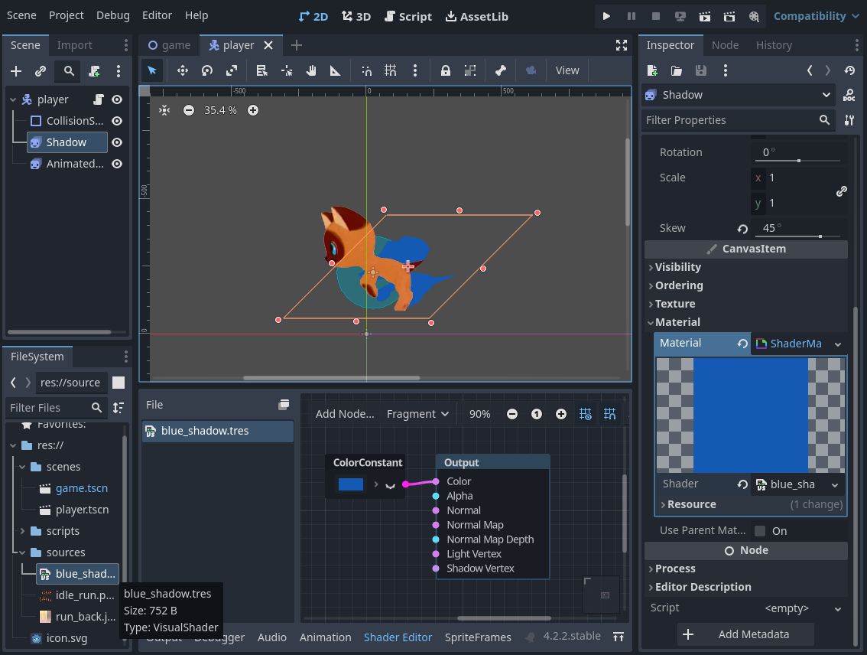867x655 pixels.
Task: Run the project with Play button
Action: point(606,16)
